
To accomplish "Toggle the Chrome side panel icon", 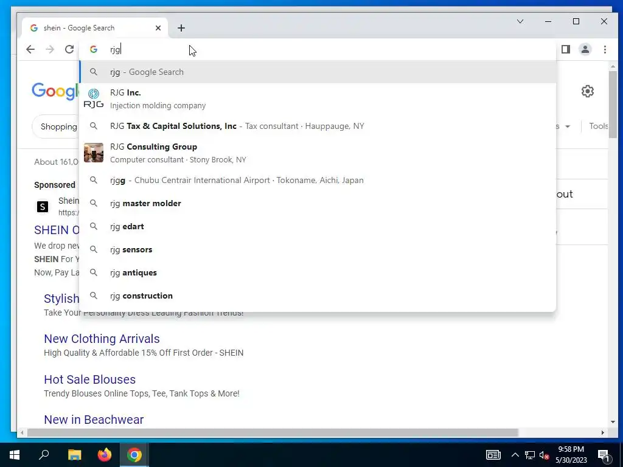I will [x=566, y=49].
